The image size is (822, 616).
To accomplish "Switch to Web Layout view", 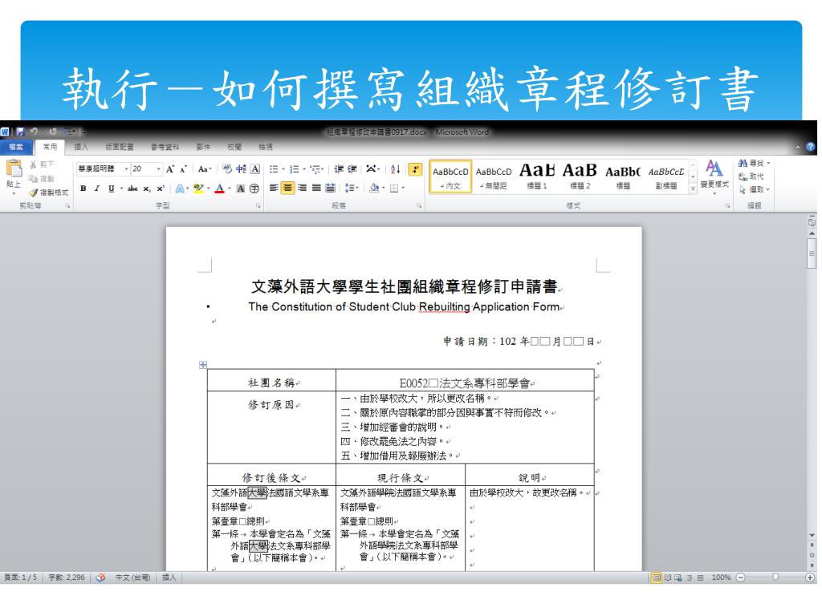I will point(678,577).
